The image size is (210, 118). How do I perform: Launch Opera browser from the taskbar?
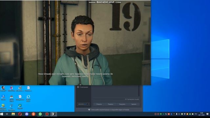tap(20, 114)
